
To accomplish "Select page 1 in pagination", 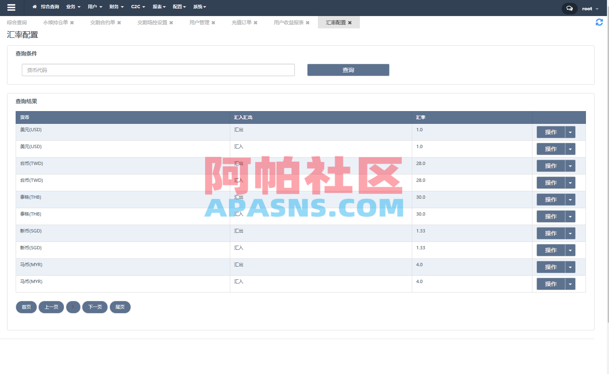I will 73,307.
